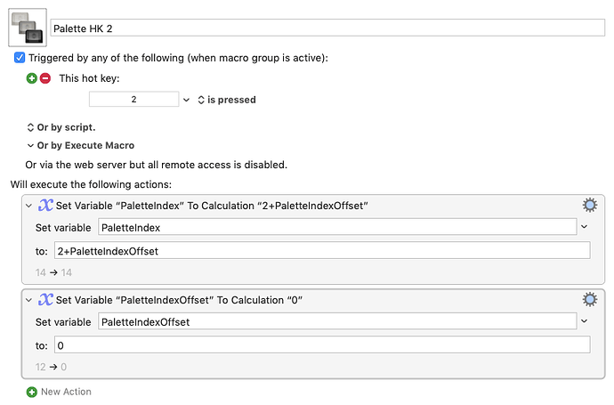Click the macro icon thumbnail
This screenshot has height=405, width=614.
28,28
